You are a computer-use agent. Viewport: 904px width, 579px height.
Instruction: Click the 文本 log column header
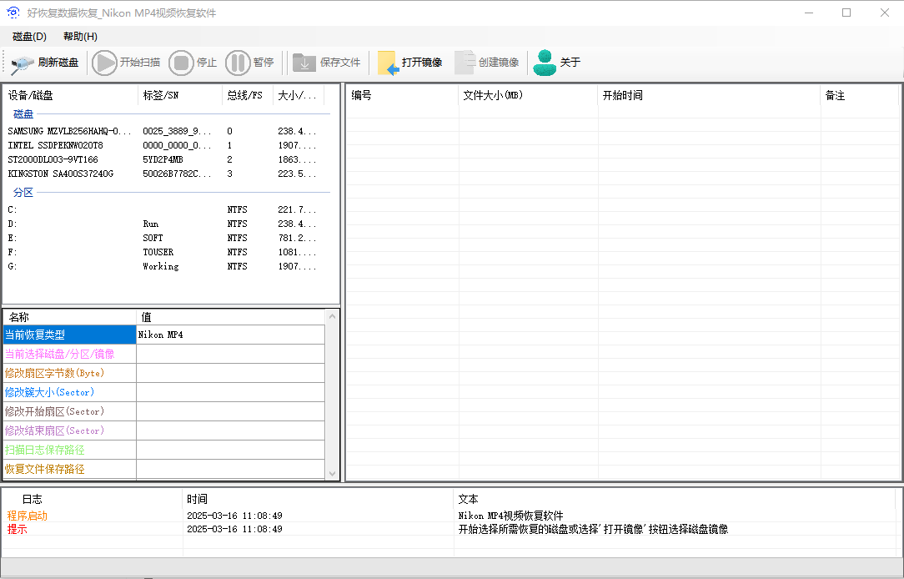tap(675, 499)
